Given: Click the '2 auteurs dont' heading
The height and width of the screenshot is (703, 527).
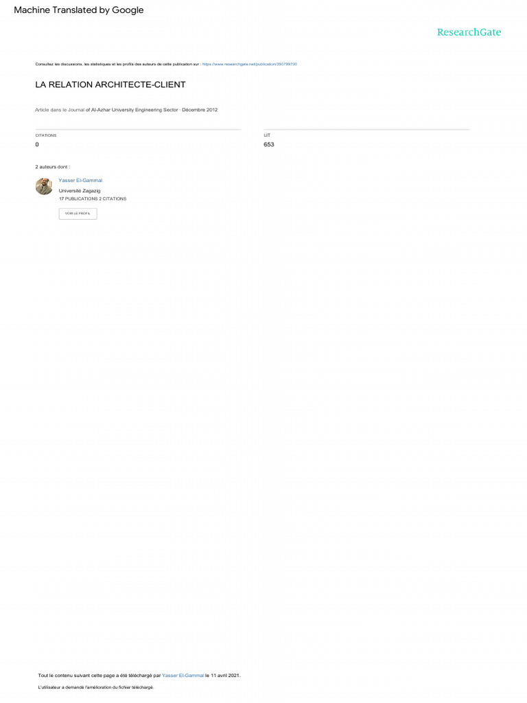Looking at the screenshot, I should click(x=52, y=167).
